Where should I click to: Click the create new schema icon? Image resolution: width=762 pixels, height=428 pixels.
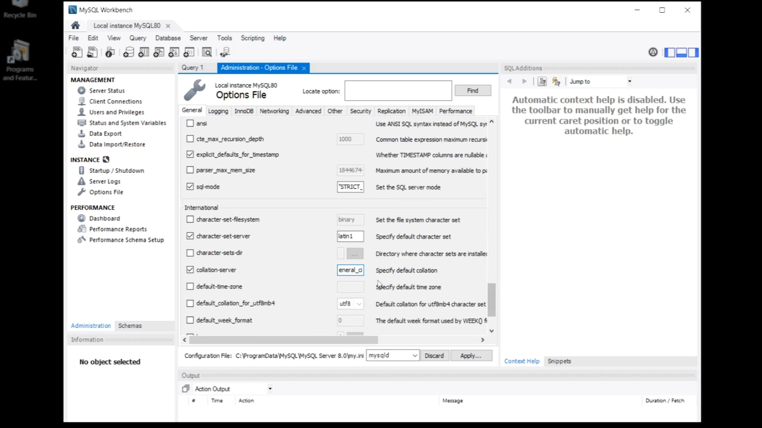click(x=129, y=52)
